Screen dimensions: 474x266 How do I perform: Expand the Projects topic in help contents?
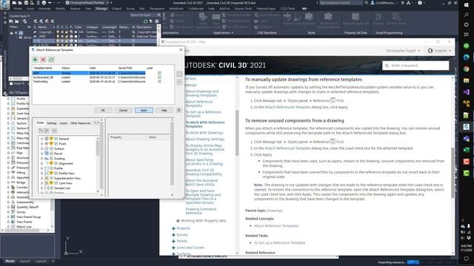173,228
